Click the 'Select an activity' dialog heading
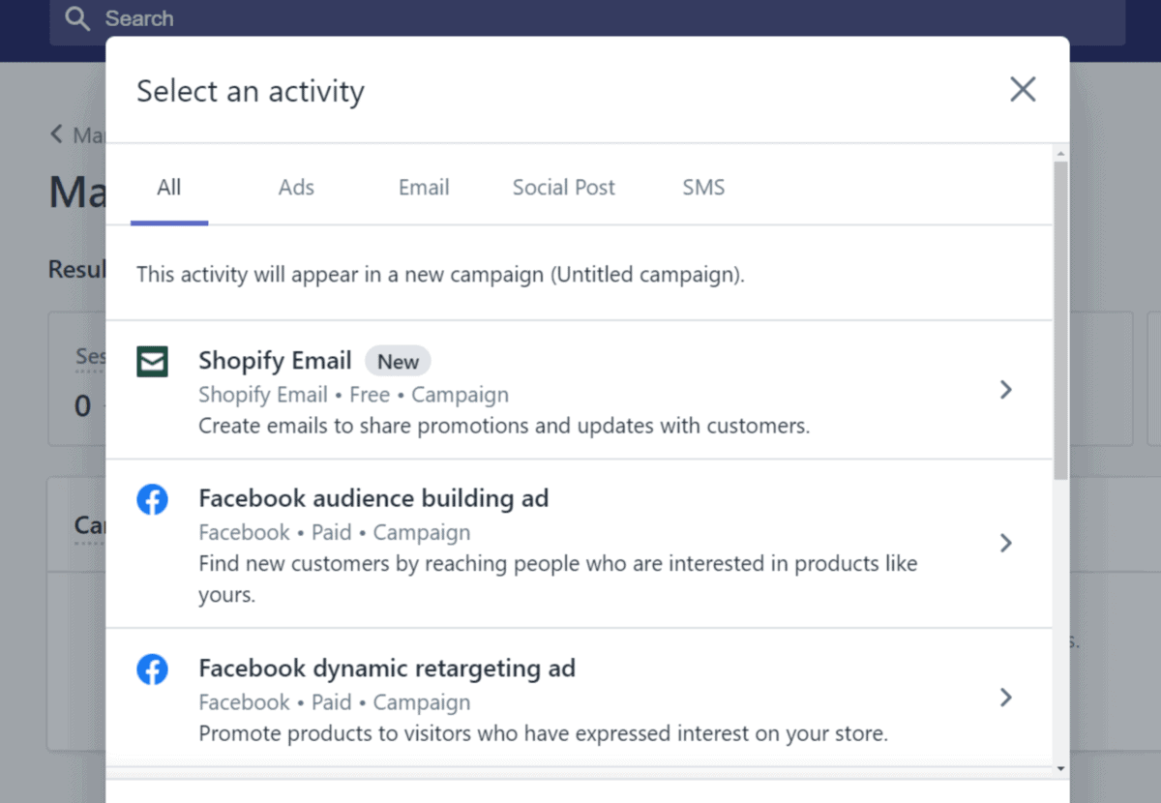The height and width of the screenshot is (803, 1161). pyautogui.click(x=251, y=91)
